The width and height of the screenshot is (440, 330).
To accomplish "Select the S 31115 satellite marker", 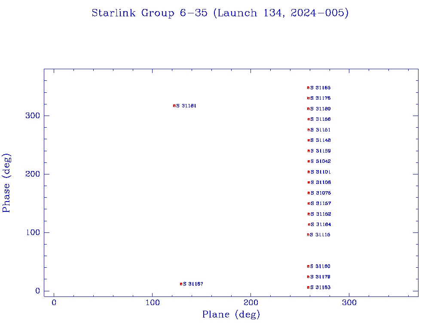I will pos(308,235).
